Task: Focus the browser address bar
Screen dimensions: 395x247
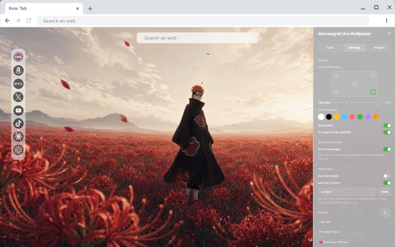Action: pyautogui.click(x=203, y=21)
